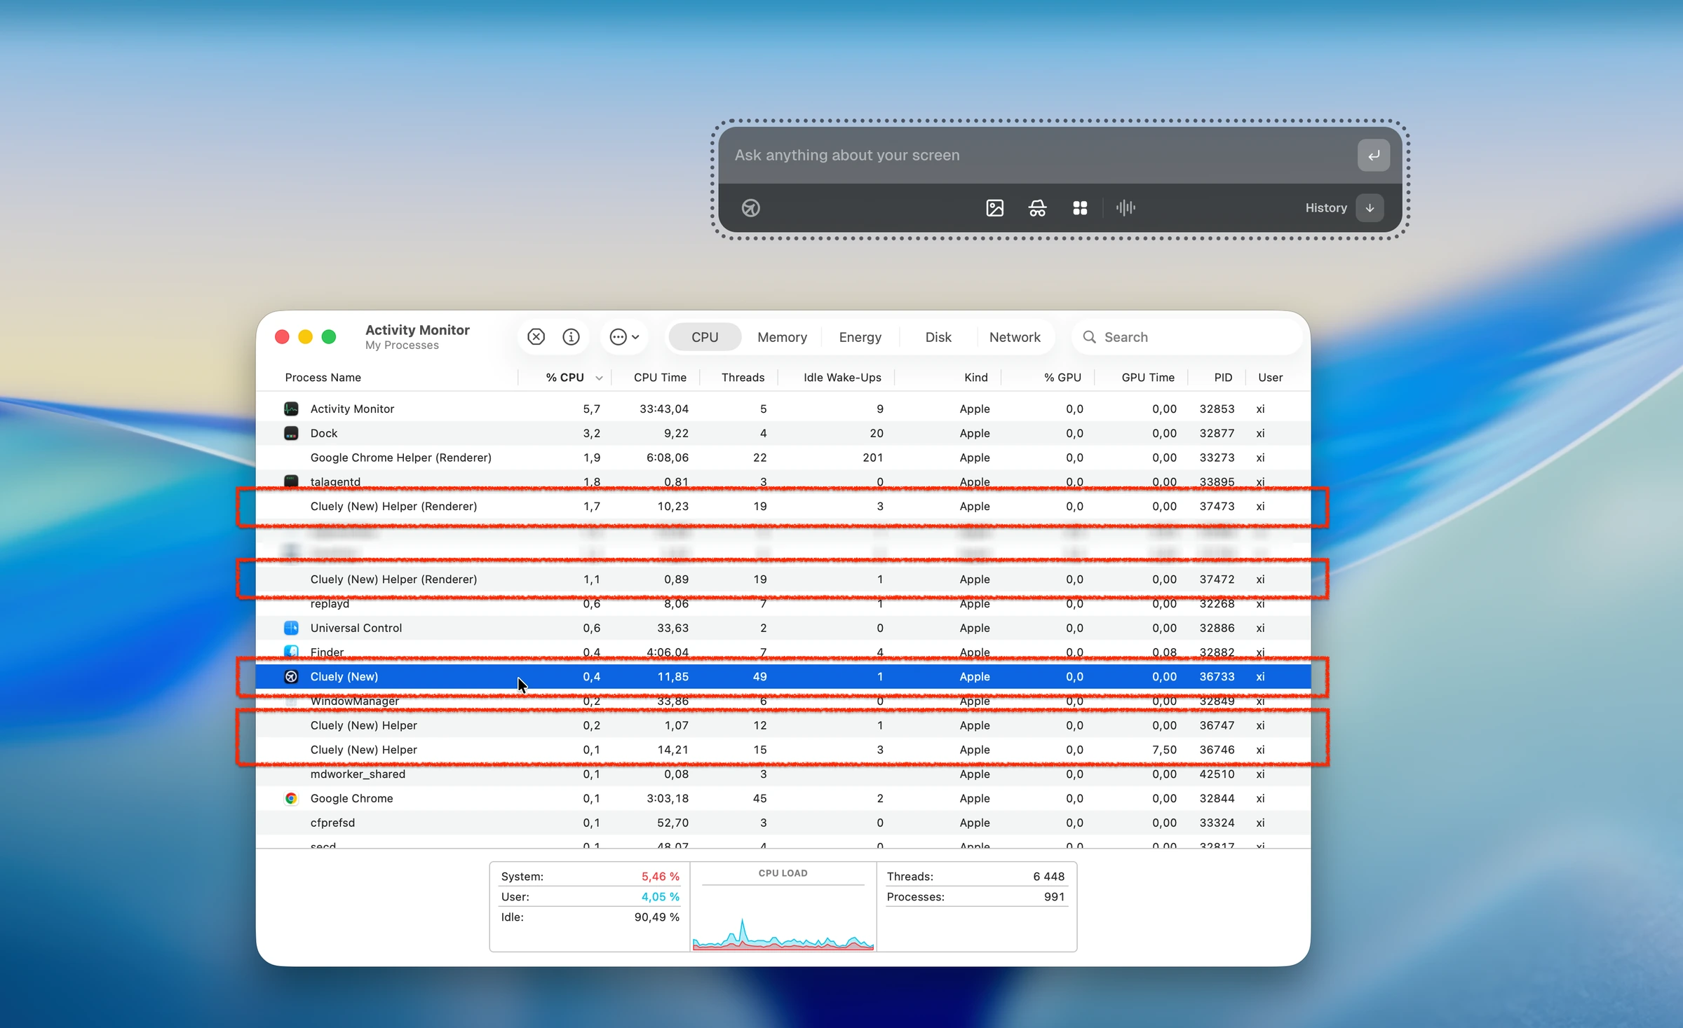Image resolution: width=1683 pixels, height=1028 pixels.
Task: Click the Cluely (New) process icon
Action: point(291,676)
